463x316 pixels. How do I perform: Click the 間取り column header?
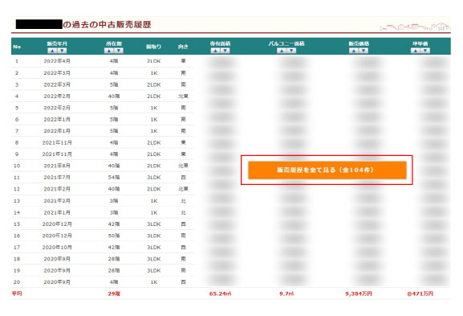click(153, 47)
